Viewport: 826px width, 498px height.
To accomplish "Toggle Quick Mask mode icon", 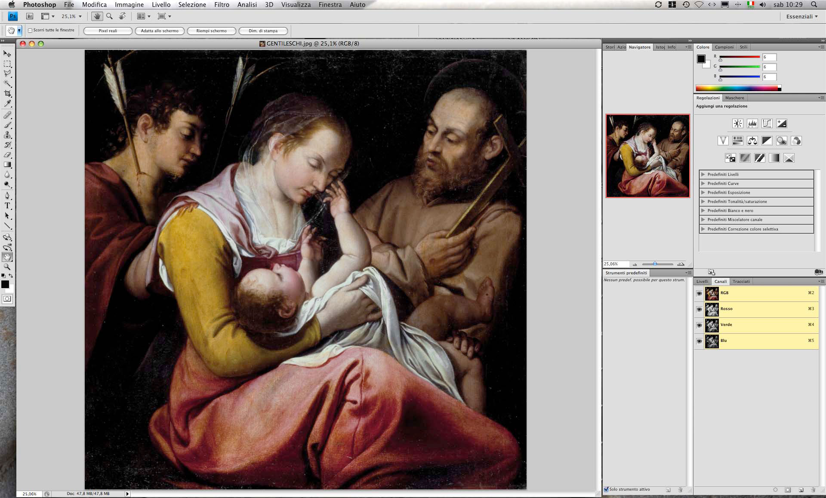I will [x=7, y=299].
